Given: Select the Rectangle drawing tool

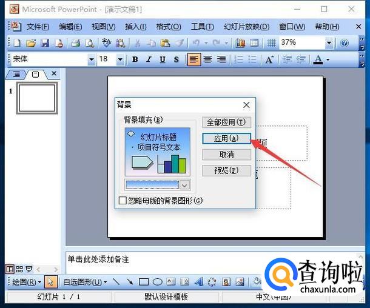Looking at the screenshot, I should [x=144, y=282].
